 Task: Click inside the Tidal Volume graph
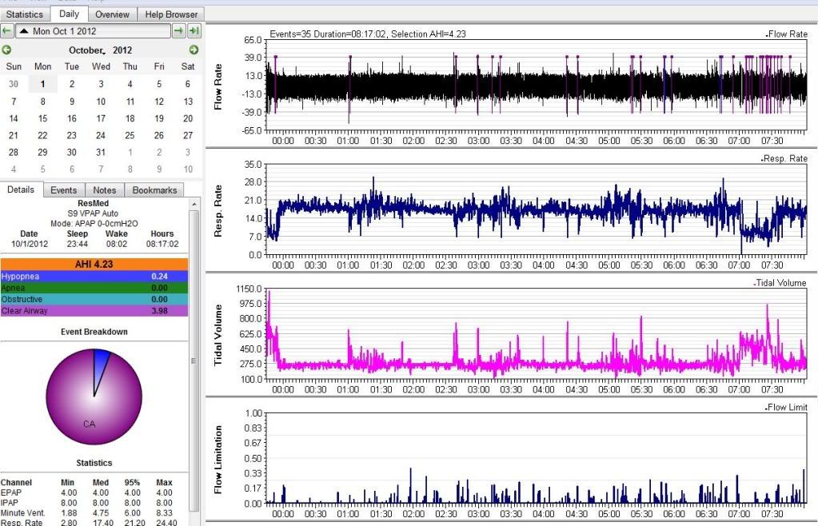tap(537, 333)
